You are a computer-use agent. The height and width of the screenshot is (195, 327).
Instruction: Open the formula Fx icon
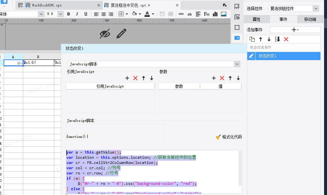[206, 14]
